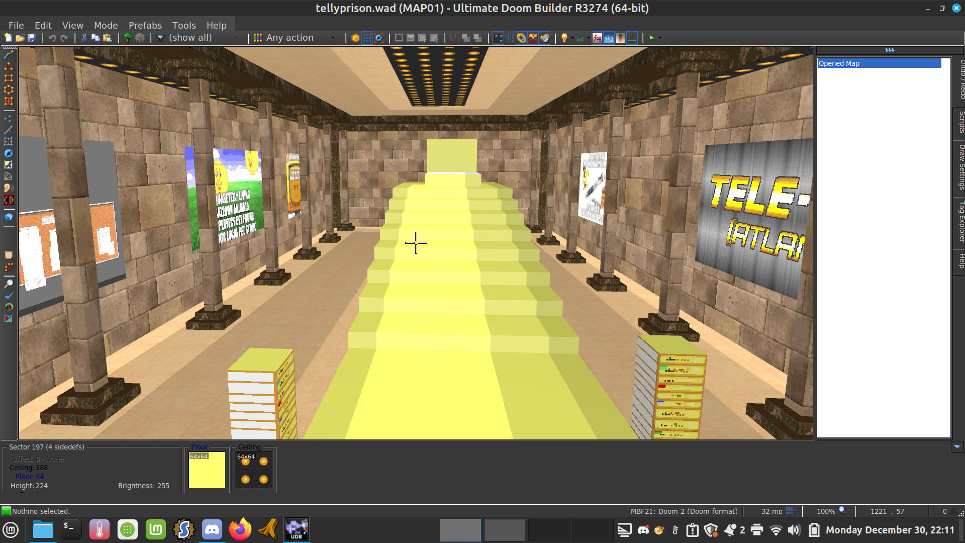Select the Opened Map undo history entry
The width and height of the screenshot is (965, 543).
pyautogui.click(x=880, y=63)
